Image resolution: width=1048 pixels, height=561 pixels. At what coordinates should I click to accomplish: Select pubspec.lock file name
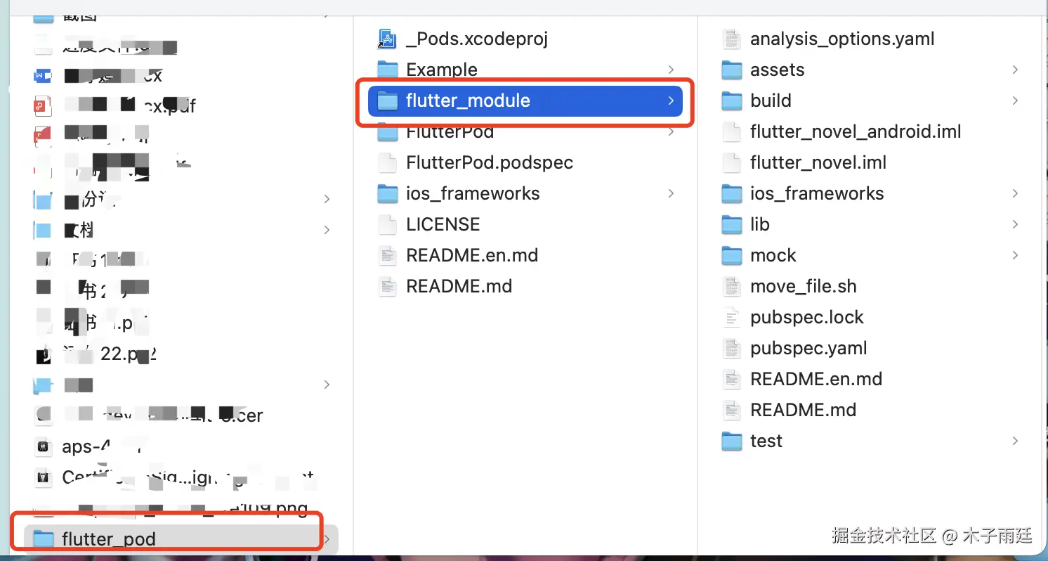click(807, 317)
